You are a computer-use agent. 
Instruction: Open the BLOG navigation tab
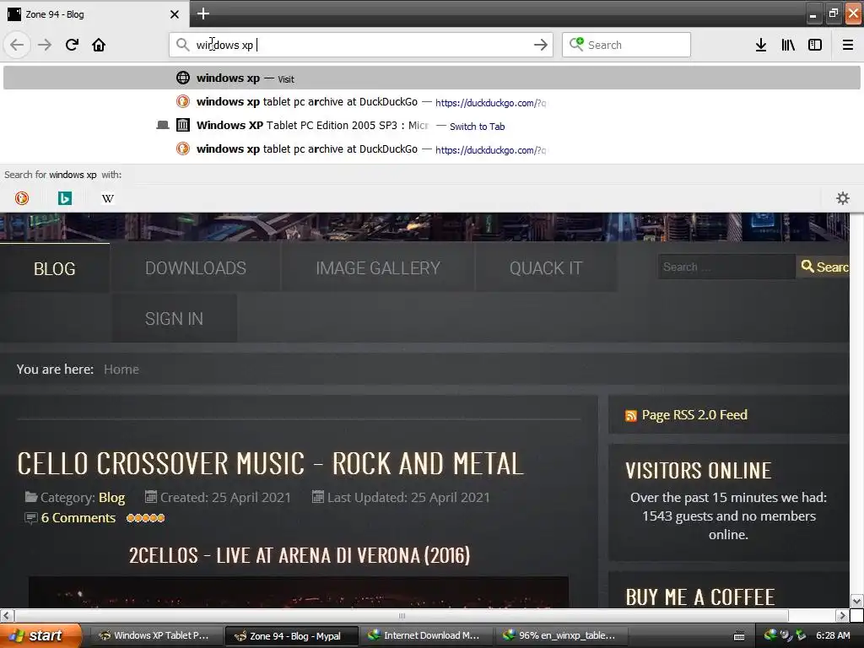(55, 268)
